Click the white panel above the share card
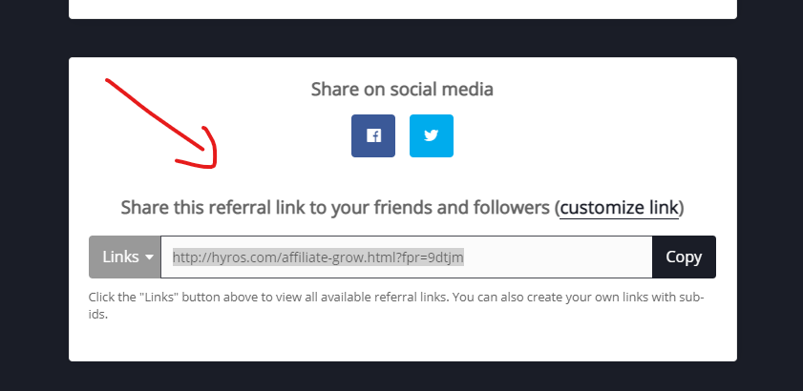The height and width of the screenshot is (391, 803). click(403, 10)
